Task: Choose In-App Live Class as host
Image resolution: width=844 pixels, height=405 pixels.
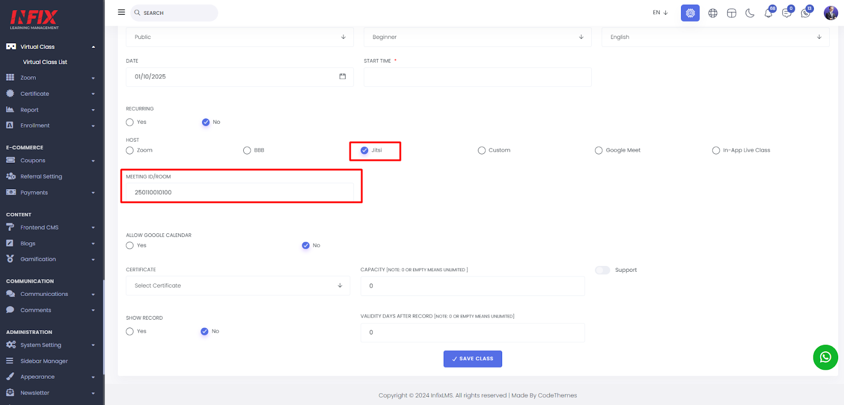Action: [716, 151]
